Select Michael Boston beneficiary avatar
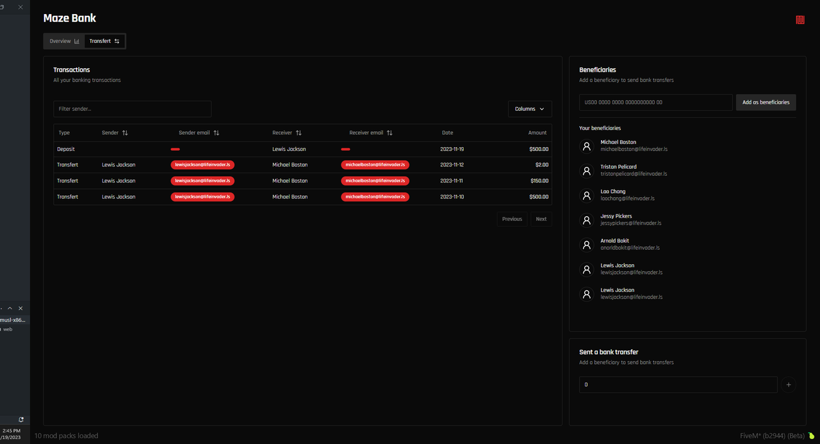Viewport: 820px width, 444px height. (587, 146)
